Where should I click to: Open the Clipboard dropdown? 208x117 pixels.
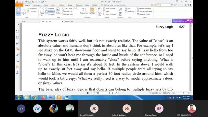(32, 11)
